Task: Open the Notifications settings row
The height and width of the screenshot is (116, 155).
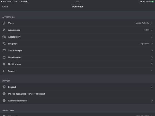Action: 78,64
